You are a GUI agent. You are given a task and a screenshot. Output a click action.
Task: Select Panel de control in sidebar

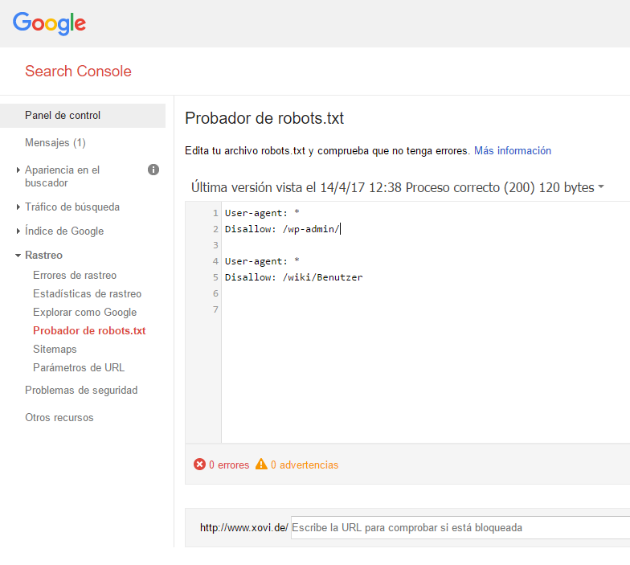point(83,116)
